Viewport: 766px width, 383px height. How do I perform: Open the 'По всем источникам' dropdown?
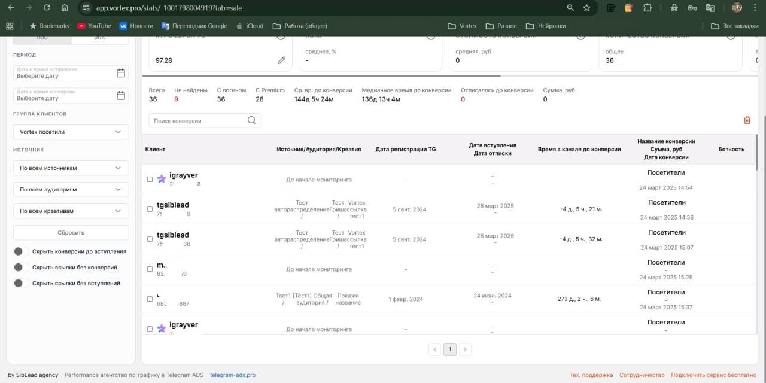(x=71, y=168)
